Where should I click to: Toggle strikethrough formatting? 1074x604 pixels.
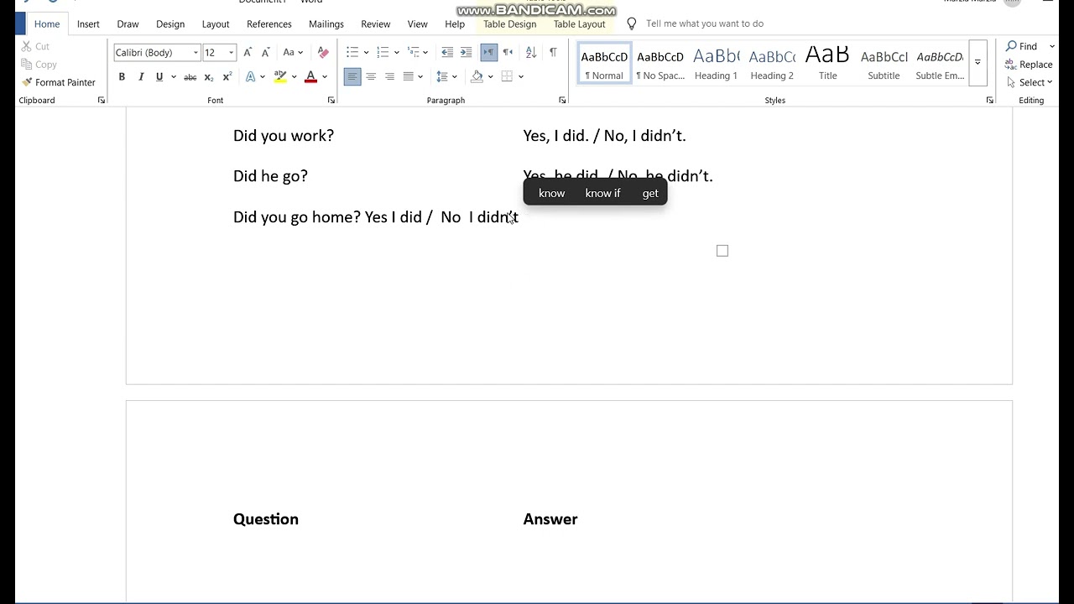pos(190,77)
